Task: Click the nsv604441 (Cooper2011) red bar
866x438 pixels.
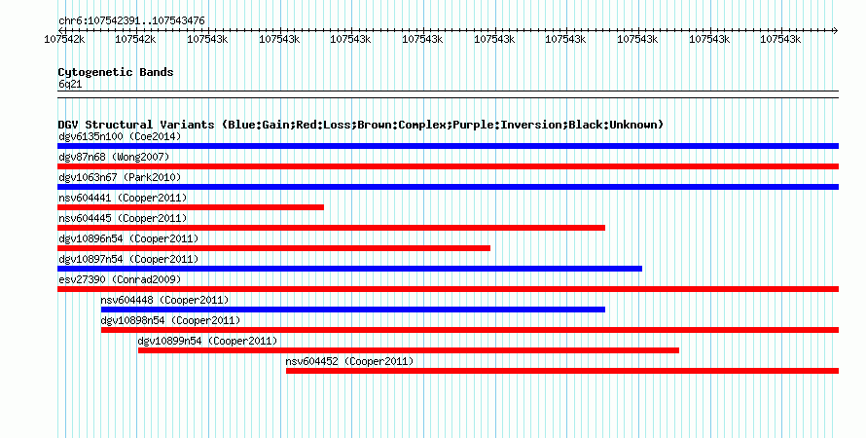Action: pyautogui.click(x=191, y=207)
